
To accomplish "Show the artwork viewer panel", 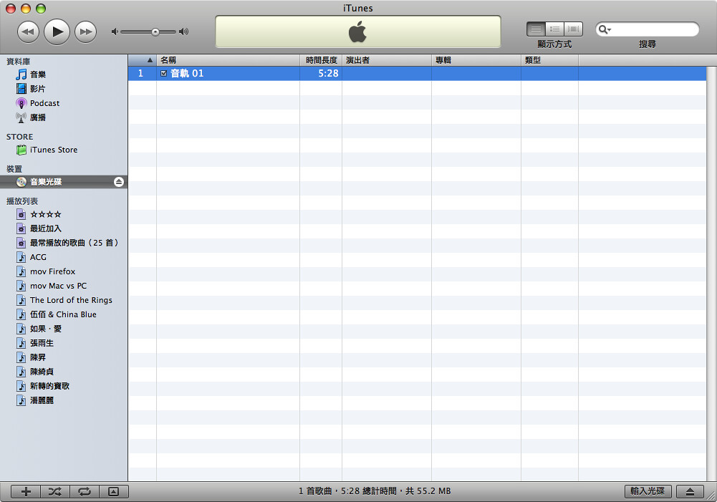I will pos(113,491).
